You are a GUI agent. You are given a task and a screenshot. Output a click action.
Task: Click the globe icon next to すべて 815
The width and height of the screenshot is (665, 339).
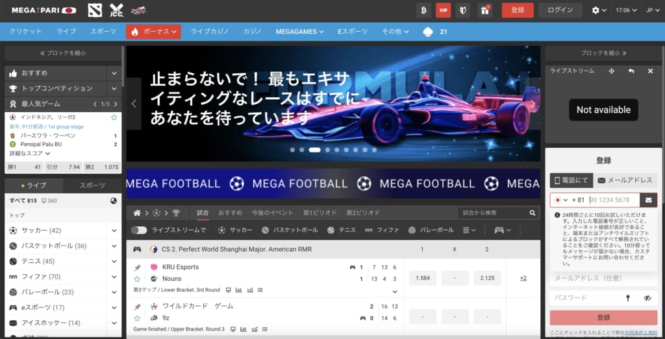coord(113,201)
